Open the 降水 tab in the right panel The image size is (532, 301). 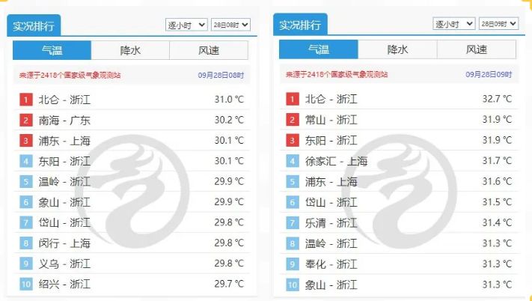[x=397, y=49]
